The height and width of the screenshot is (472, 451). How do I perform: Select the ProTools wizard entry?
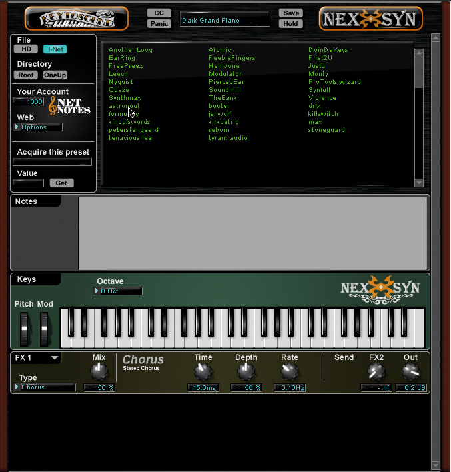tap(334, 82)
